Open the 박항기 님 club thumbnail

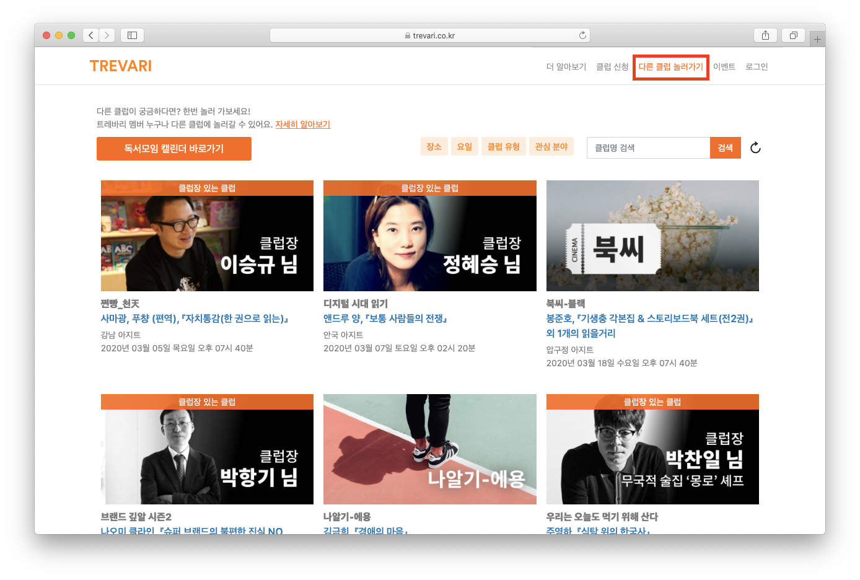pyautogui.click(x=207, y=449)
